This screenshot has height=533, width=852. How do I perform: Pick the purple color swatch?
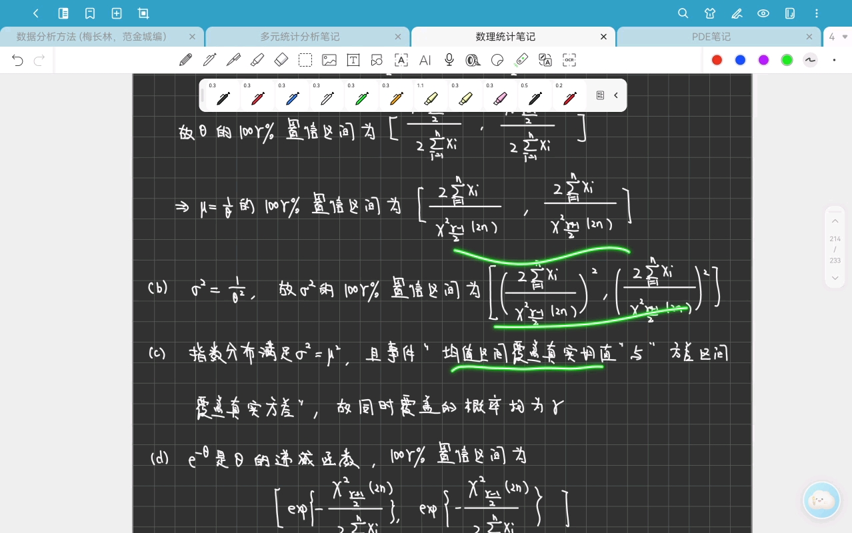pos(763,60)
